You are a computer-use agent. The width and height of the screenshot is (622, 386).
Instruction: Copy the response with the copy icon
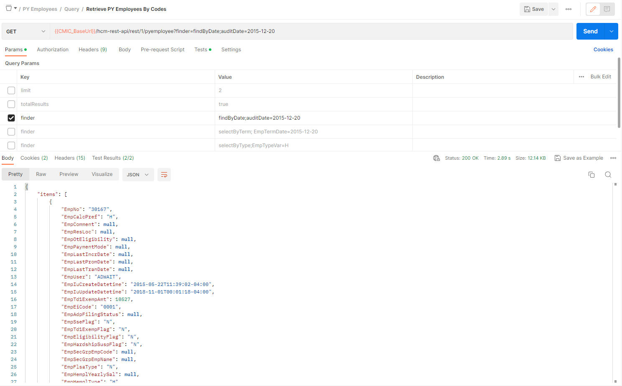592,175
